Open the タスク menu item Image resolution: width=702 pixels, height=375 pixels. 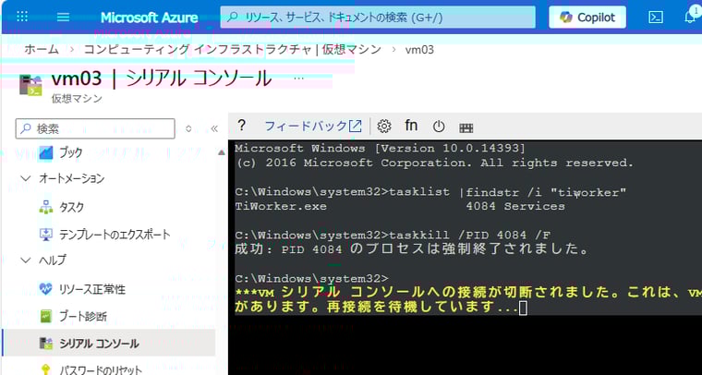click(72, 207)
